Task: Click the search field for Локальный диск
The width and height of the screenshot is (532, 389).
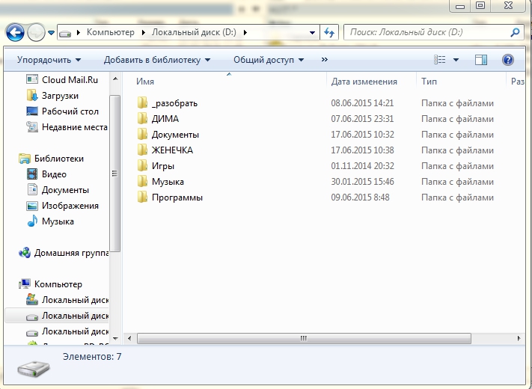Action: (x=426, y=33)
